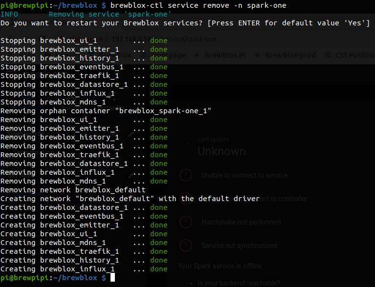Click green 'done' on Creating brewblox_datastore_1 row

click(159, 207)
